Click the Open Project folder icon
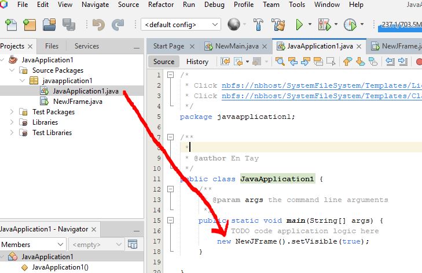This screenshot has width=422, height=273. coord(49,25)
